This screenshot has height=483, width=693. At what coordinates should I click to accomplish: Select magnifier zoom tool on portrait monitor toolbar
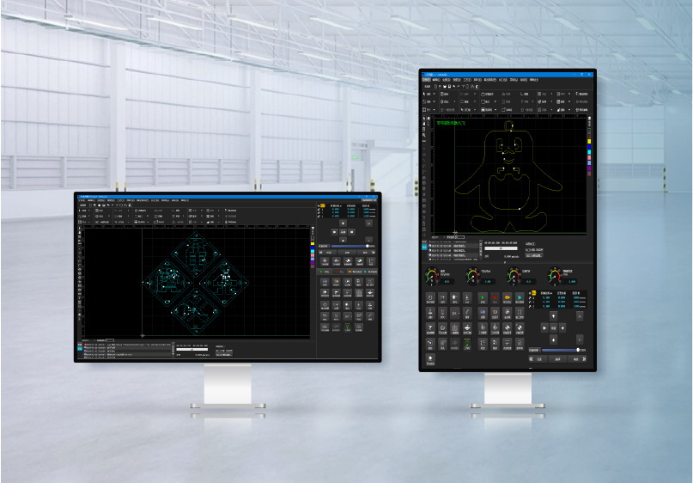click(x=424, y=136)
